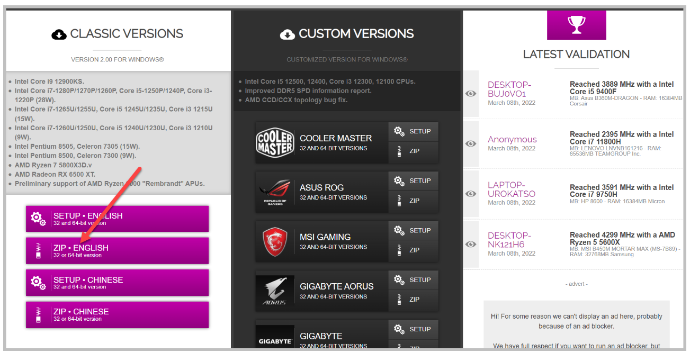Screen dimensions: 690x352
Task: Click CLASSIC VERSIONS heading
Action: (x=127, y=34)
